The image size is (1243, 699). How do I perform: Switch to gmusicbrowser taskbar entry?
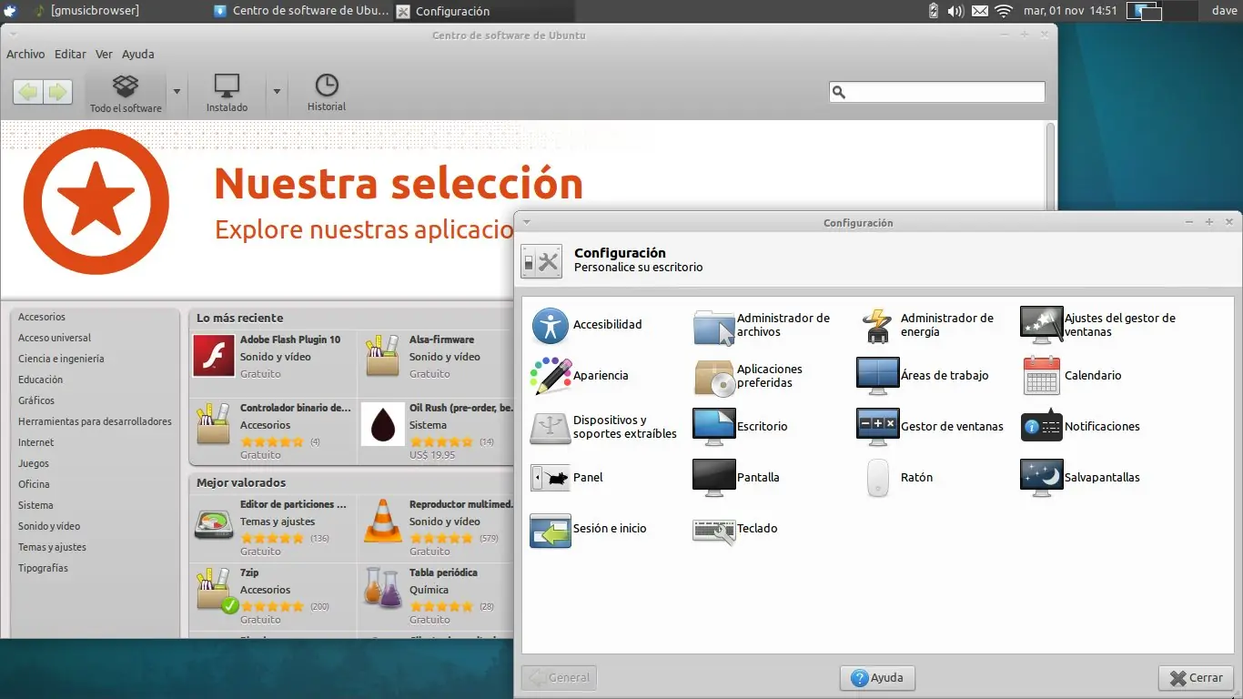coord(86,11)
